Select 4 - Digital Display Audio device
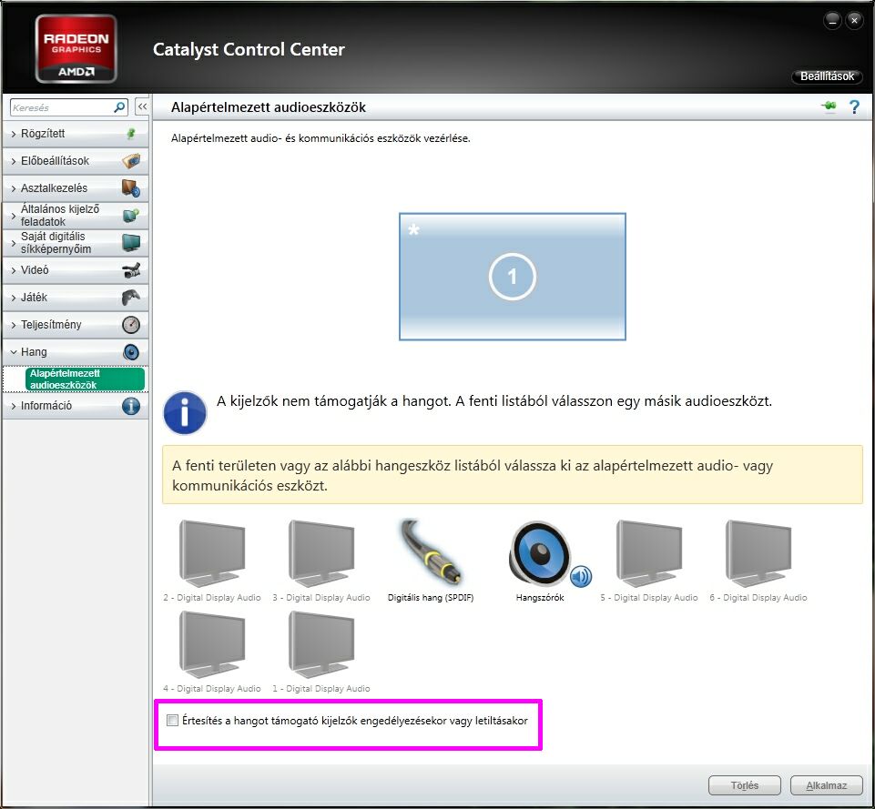The image size is (875, 809). (212, 652)
